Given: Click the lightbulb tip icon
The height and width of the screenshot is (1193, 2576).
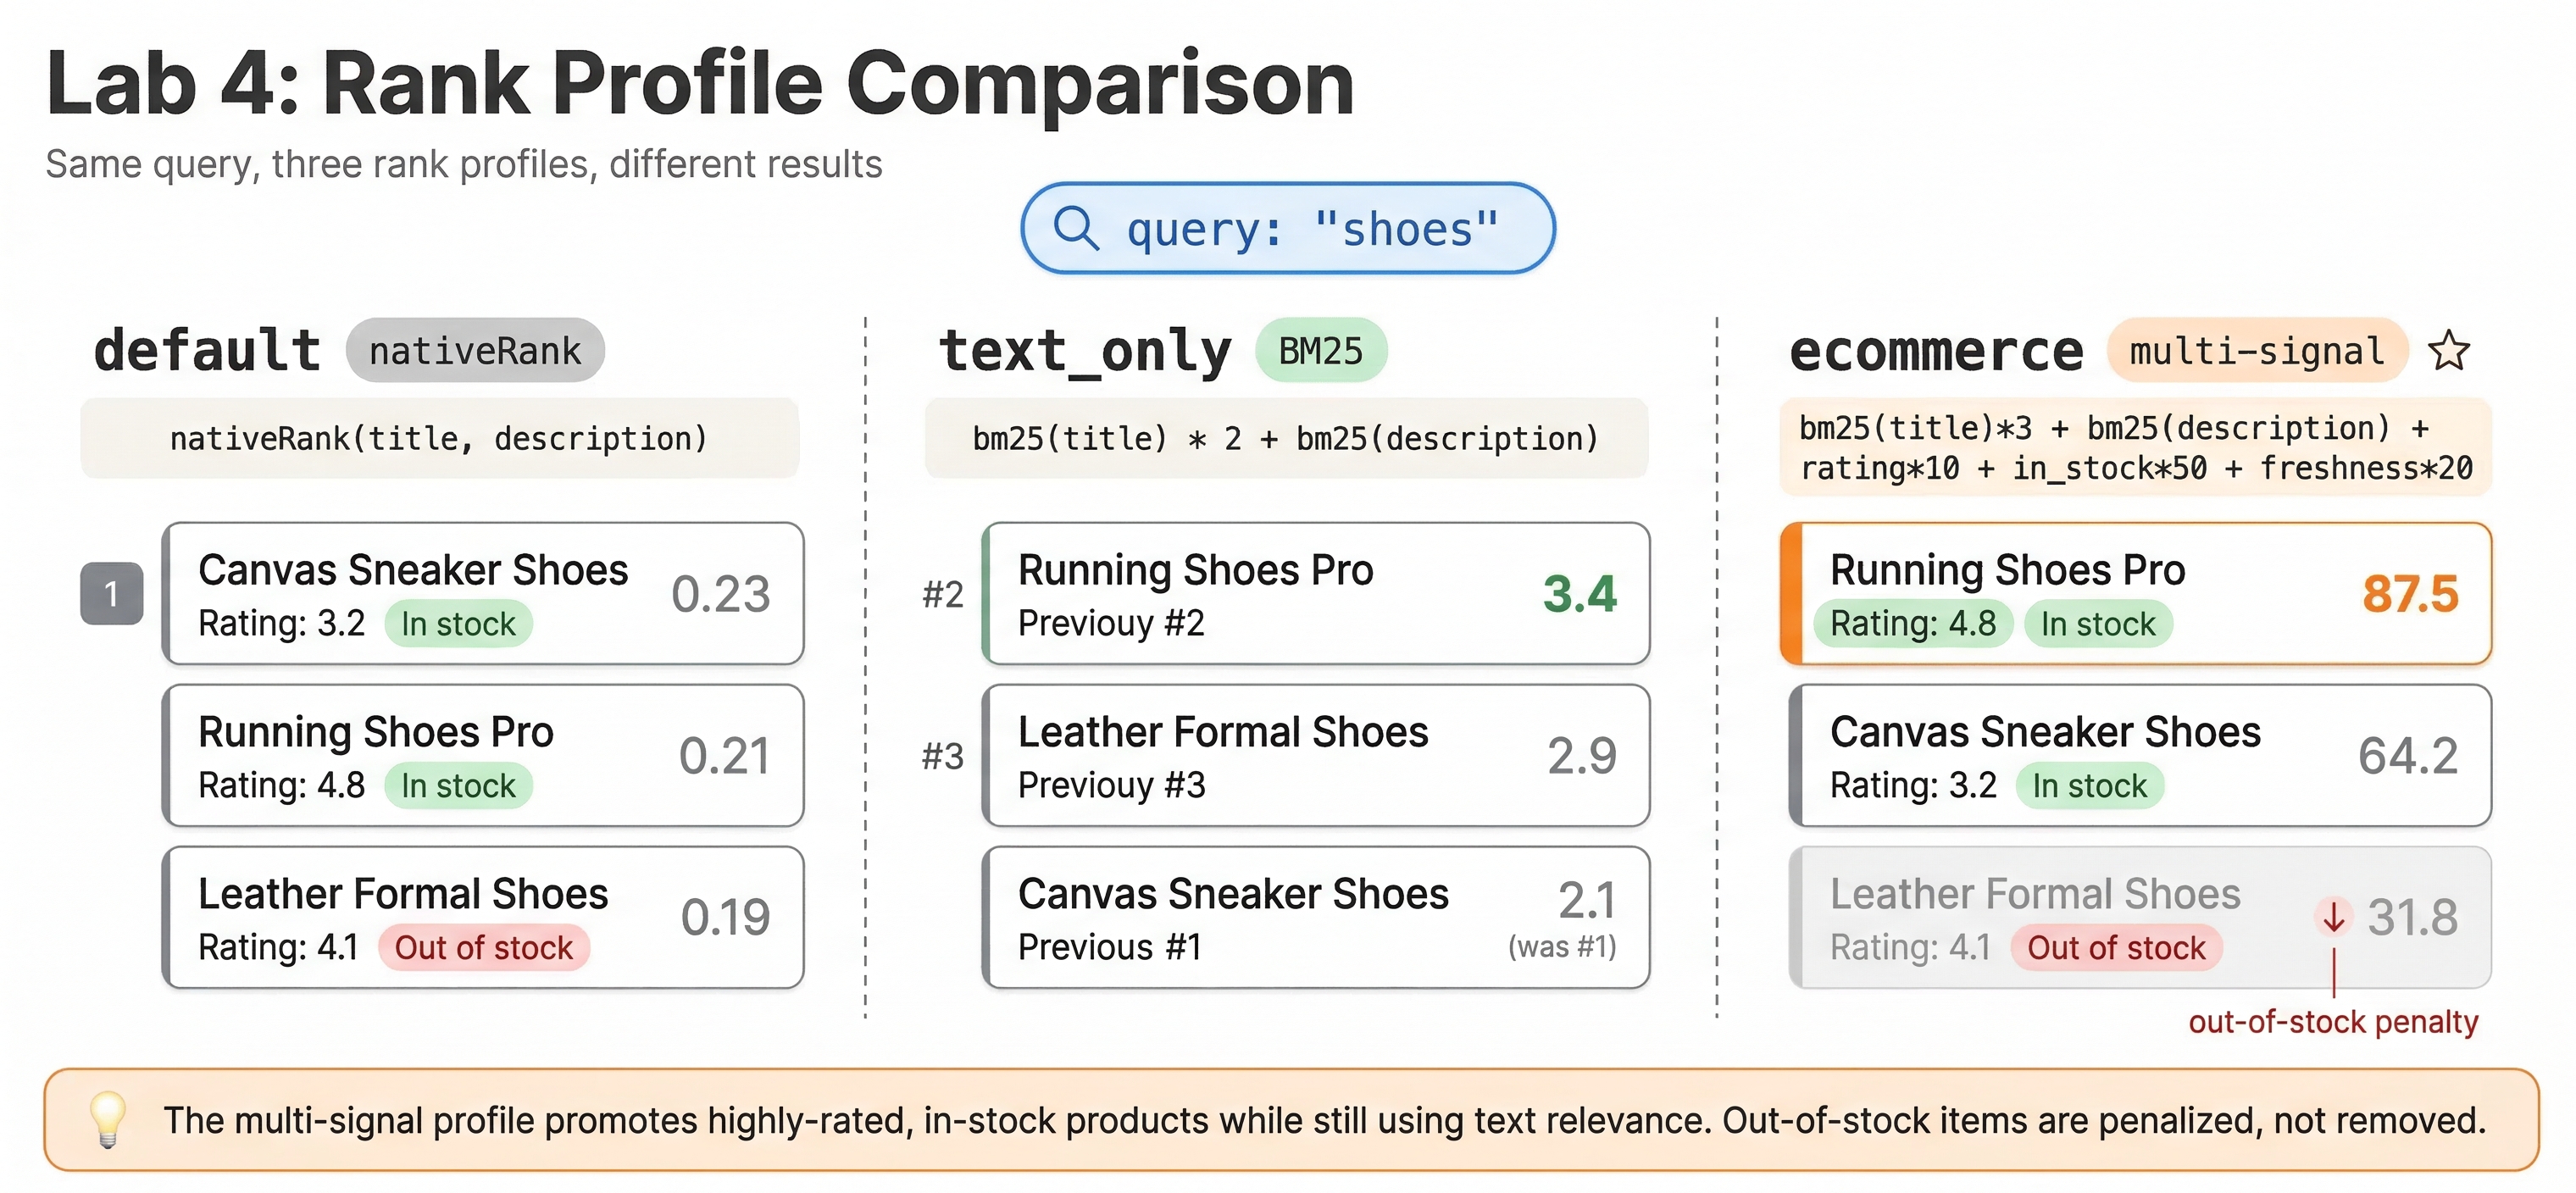Looking at the screenshot, I should pyautogui.click(x=108, y=1118).
